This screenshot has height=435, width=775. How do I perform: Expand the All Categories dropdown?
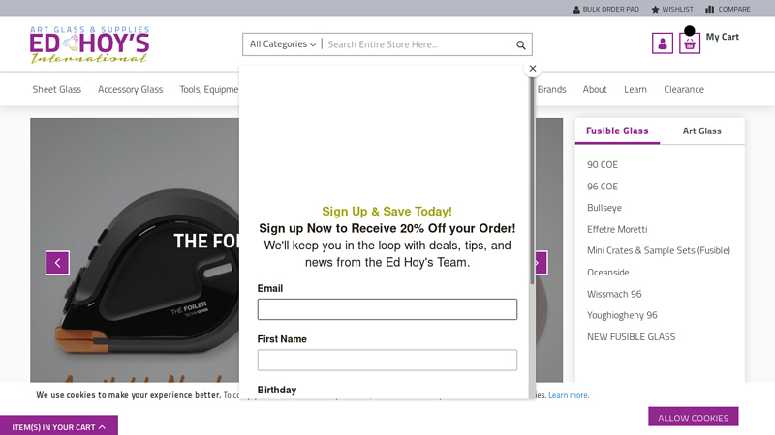282,44
